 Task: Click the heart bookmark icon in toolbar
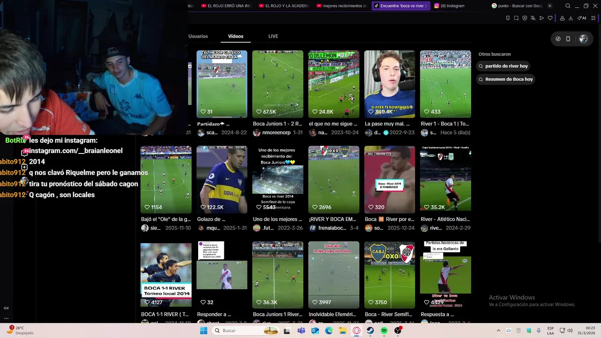pos(550,18)
